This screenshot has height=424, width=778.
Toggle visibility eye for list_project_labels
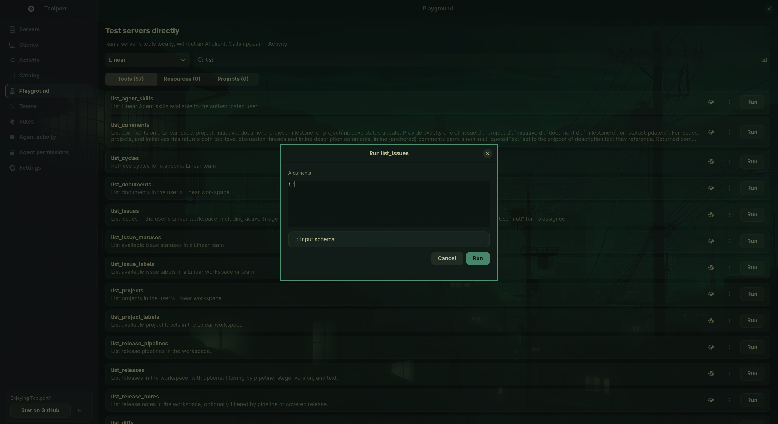tap(711, 320)
